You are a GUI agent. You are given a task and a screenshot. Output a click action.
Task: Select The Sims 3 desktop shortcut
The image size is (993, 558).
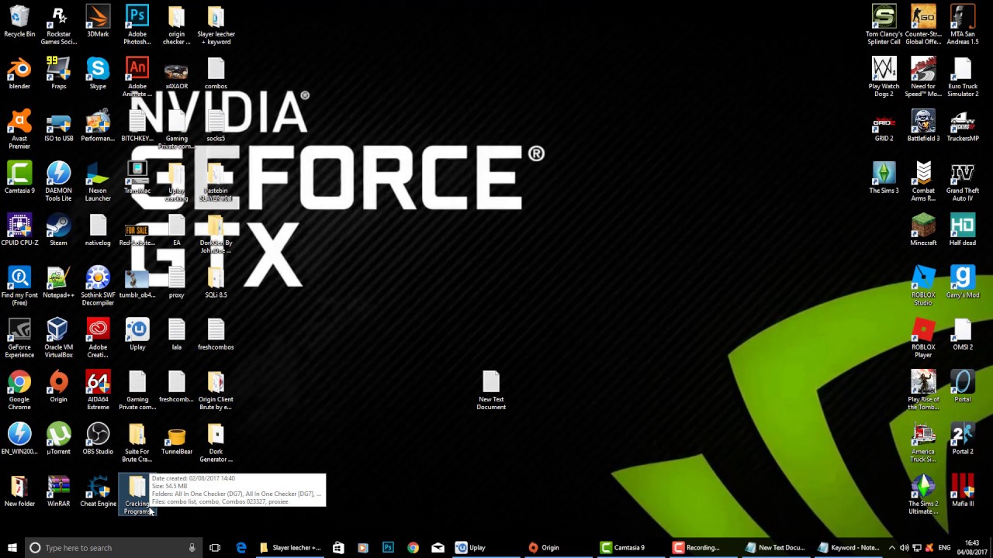(x=884, y=178)
